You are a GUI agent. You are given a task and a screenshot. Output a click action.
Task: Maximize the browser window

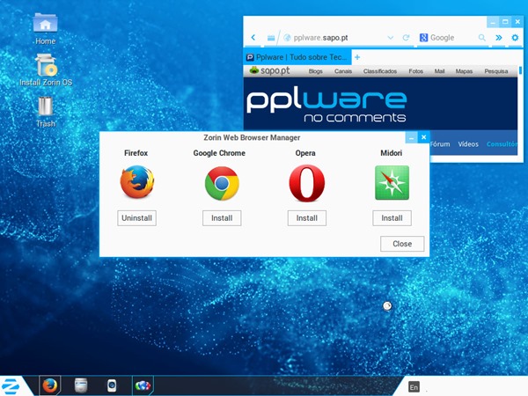pyautogui.click(x=505, y=22)
